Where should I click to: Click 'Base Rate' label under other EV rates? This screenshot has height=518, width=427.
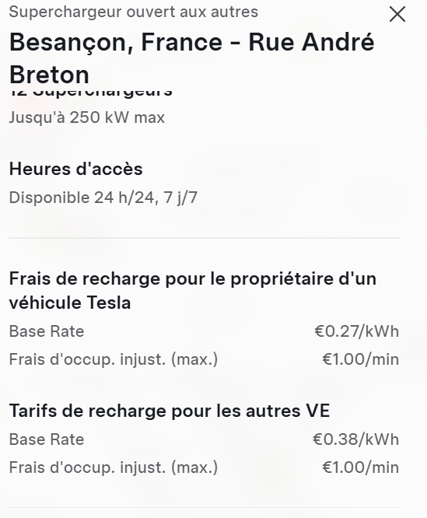click(x=47, y=439)
